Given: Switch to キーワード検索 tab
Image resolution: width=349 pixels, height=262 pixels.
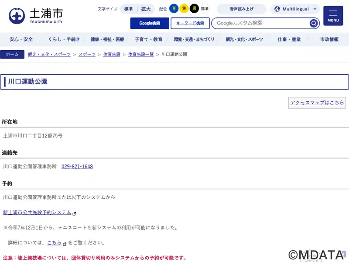Looking at the screenshot, I should click(190, 23).
